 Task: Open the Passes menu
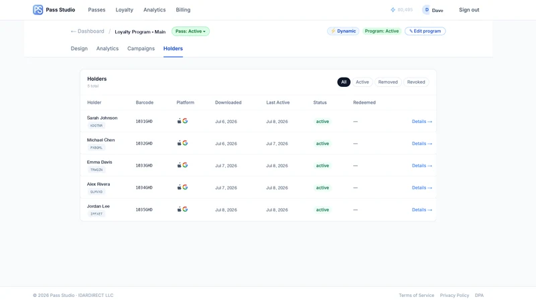click(96, 10)
